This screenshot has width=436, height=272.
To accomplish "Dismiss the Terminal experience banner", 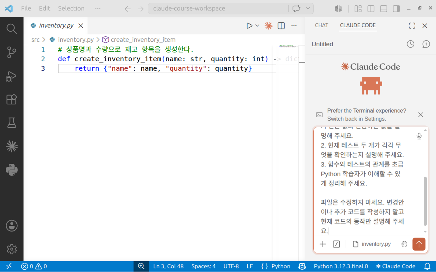I will (421, 115).
